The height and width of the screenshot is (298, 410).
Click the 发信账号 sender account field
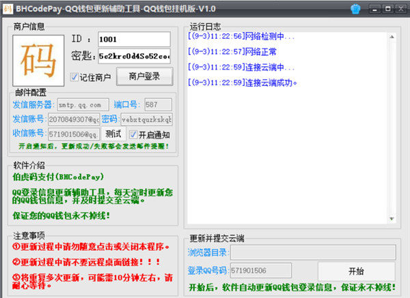(74, 119)
